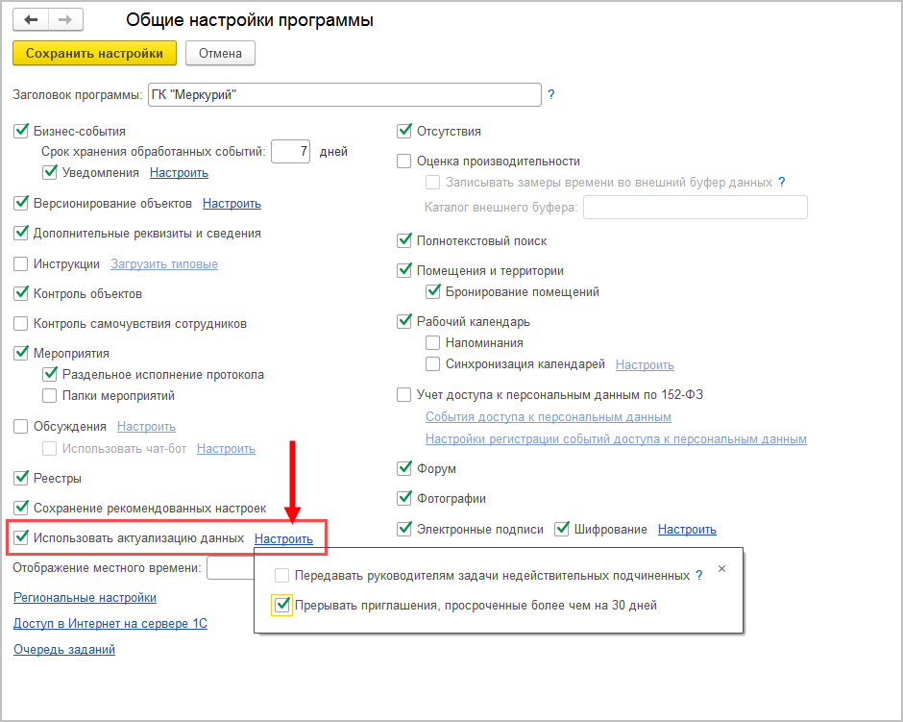This screenshot has height=722, width=903.
Task: Open help for invalid subordinates' tasks option
Action: coord(698,575)
